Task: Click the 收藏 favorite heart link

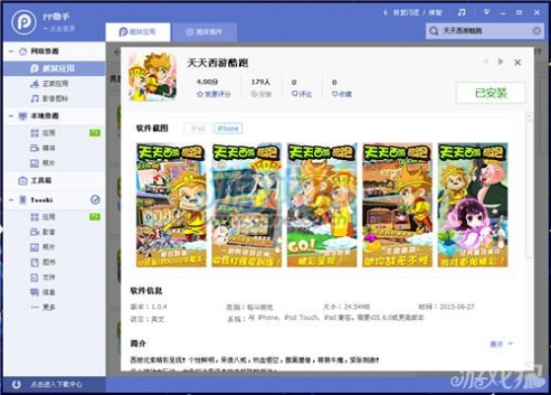Action: click(x=342, y=94)
